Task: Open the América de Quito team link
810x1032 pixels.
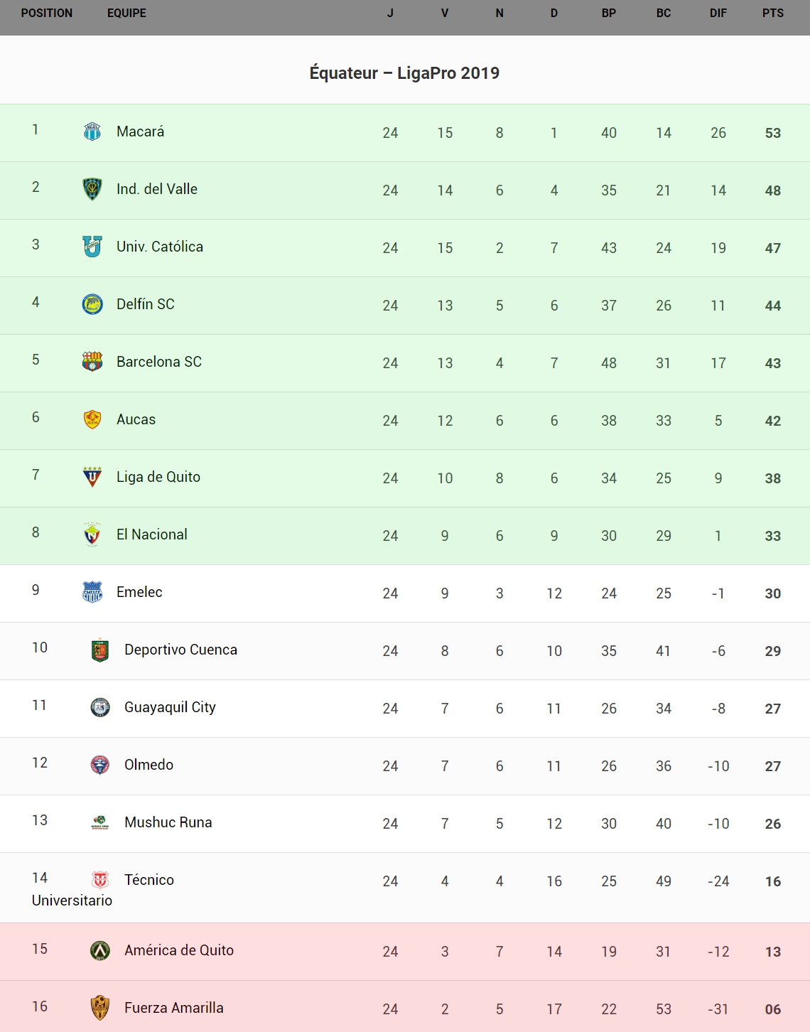Action: point(179,950)
